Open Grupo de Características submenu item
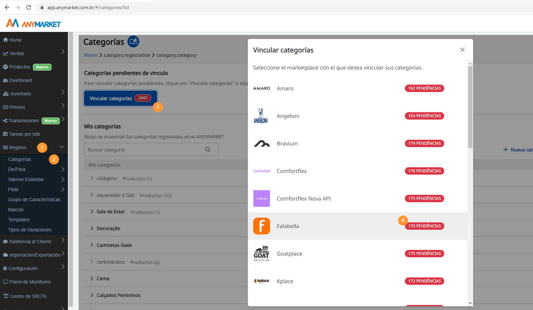This screenshot has height=310, width=533. pyautogui.click(x=34, y=200)
